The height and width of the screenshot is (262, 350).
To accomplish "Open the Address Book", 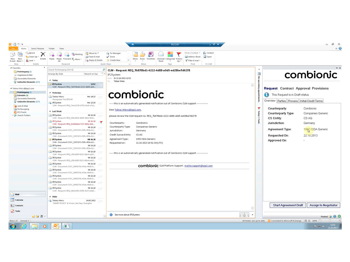I will (193, 57).
